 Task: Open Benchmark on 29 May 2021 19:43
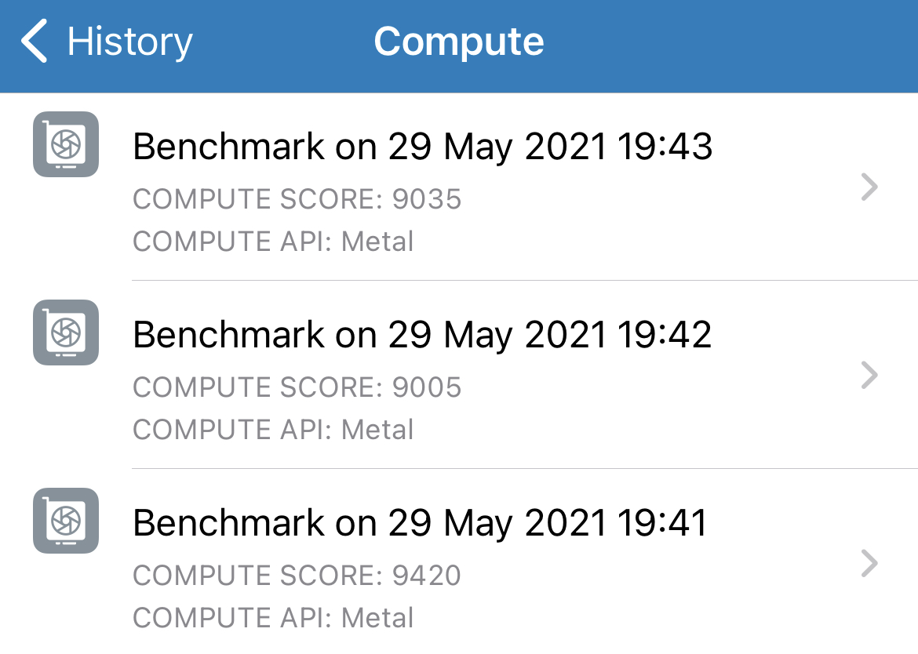pyautogui.click(x=422, y=147)
